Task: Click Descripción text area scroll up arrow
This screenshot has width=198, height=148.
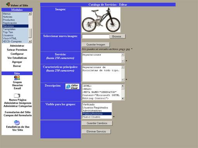Action: 123,86
